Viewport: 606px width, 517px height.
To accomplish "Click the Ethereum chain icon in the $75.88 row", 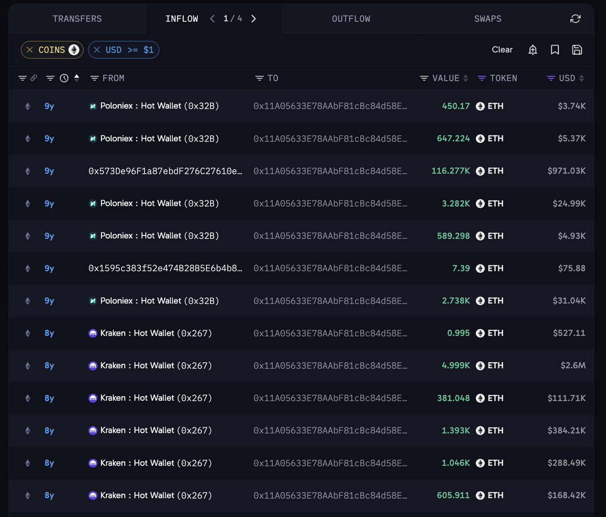I will point(28,268).
